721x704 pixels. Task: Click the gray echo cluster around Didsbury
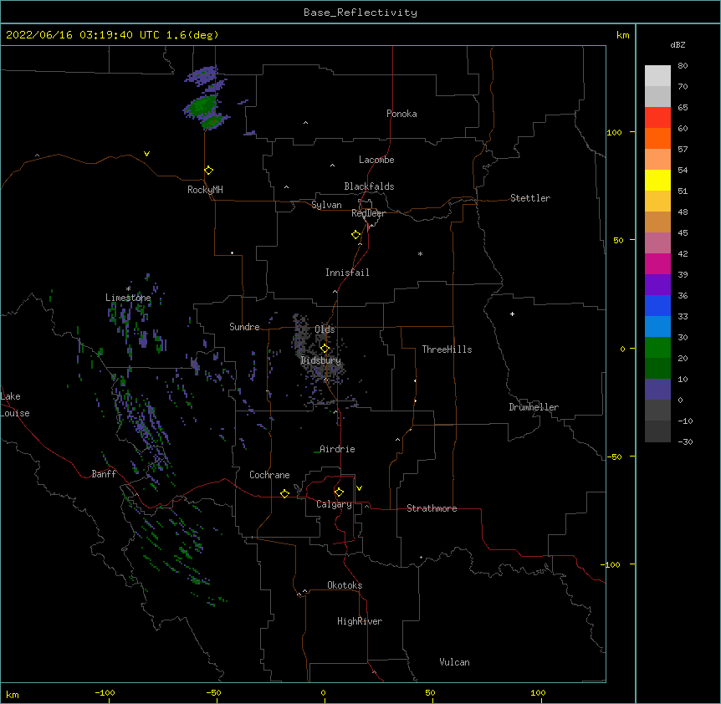322,360
